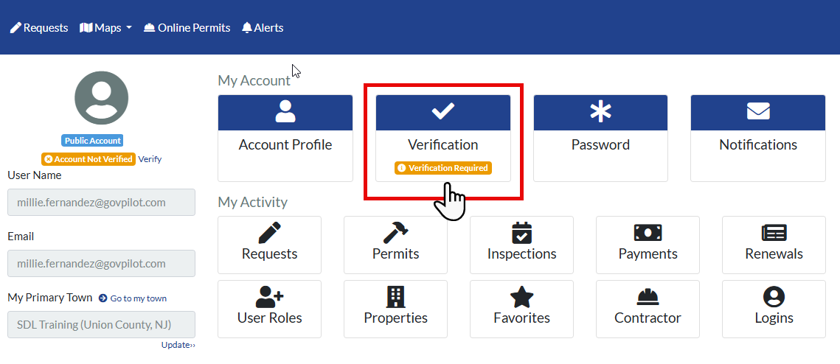Image resolution: width=840 pixels, height=364 pixels.
Task: Open the Logins tile
Action: coord(774,309)
